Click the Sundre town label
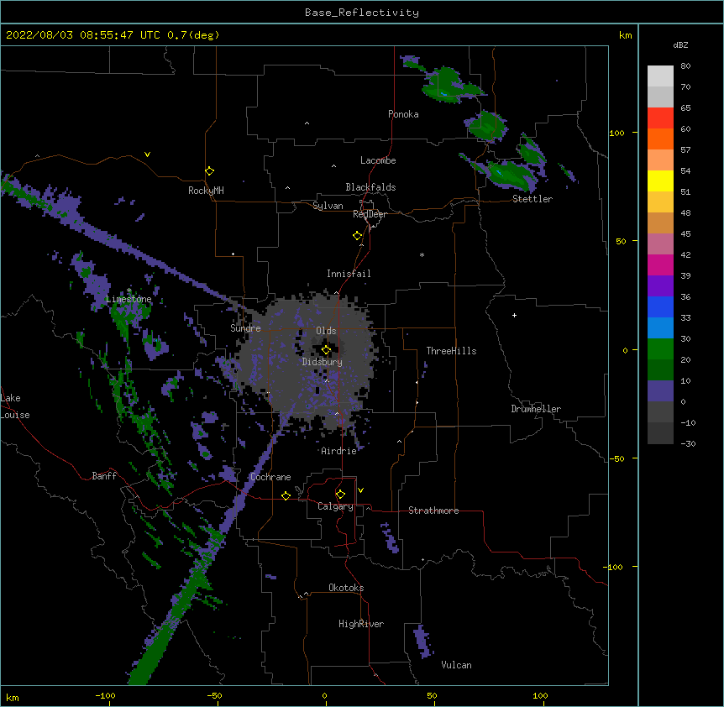 (245, 328)
